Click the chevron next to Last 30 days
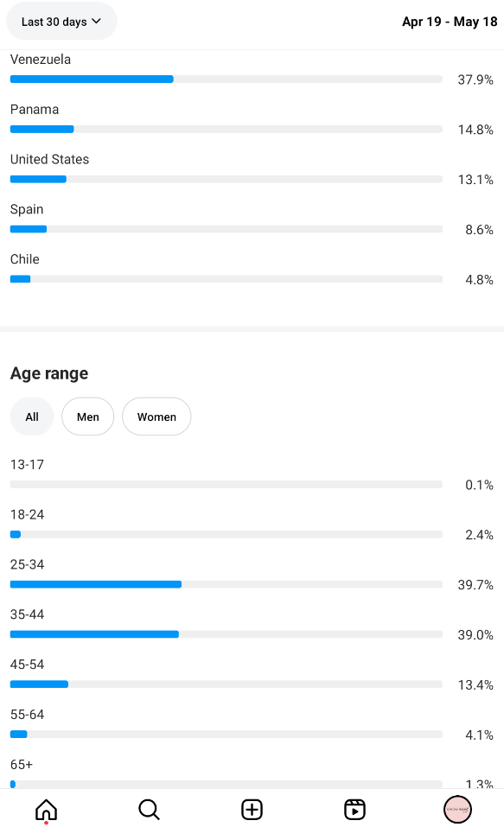Screen dimensions: 504x827 (x=97, y=21)
